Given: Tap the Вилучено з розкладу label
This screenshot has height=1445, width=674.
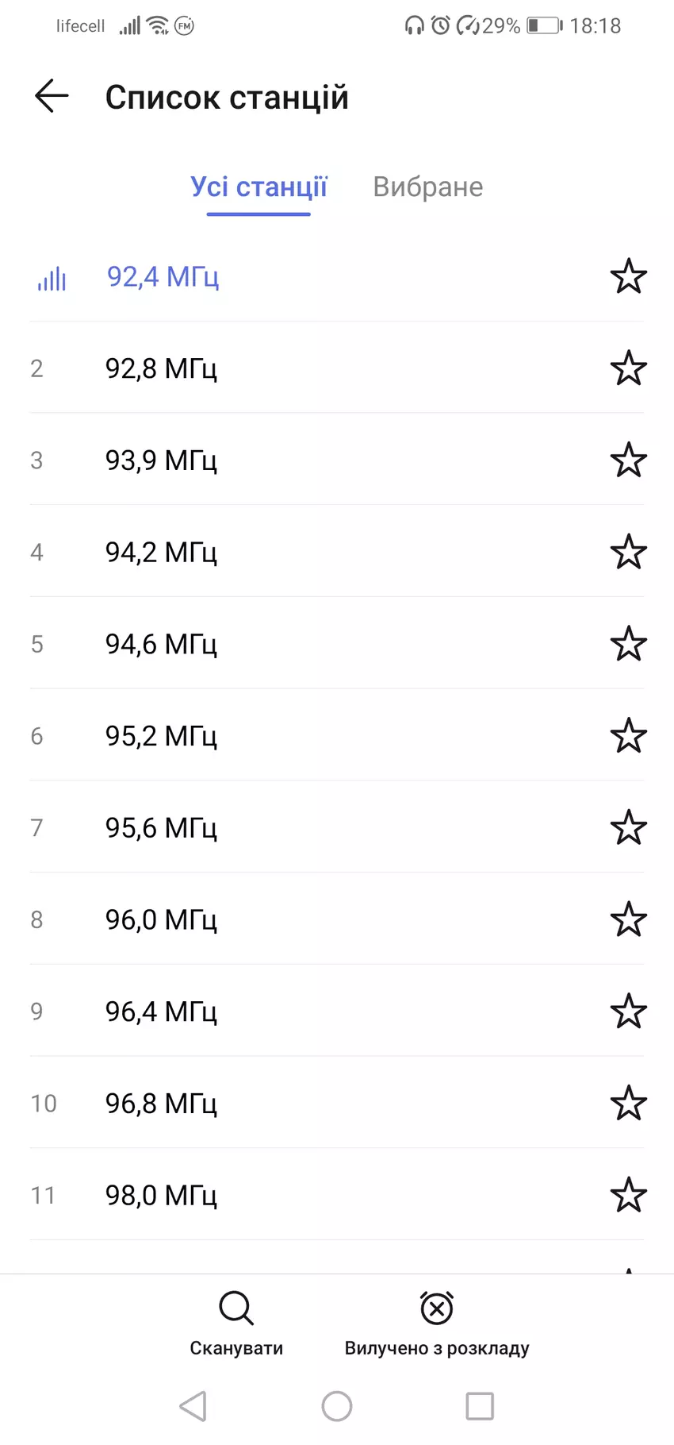Looking at the screenshot, I should (x=436, y=1348).
